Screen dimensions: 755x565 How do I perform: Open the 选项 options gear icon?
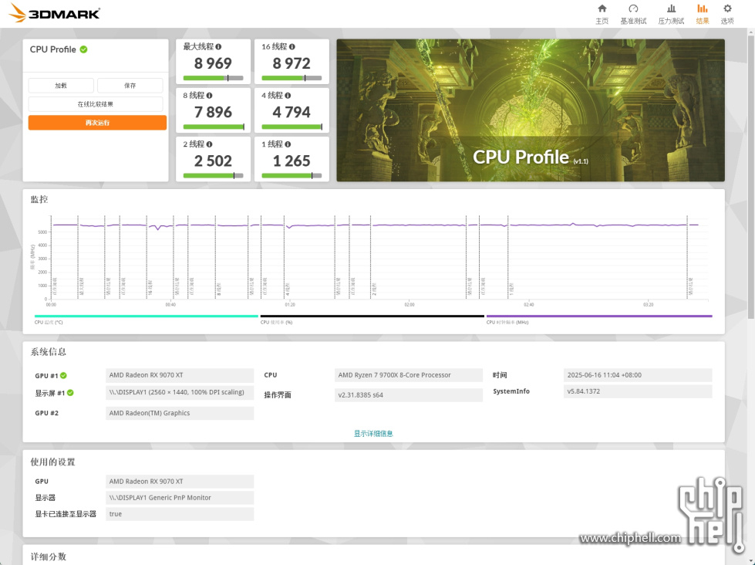(x=727, y=8)
